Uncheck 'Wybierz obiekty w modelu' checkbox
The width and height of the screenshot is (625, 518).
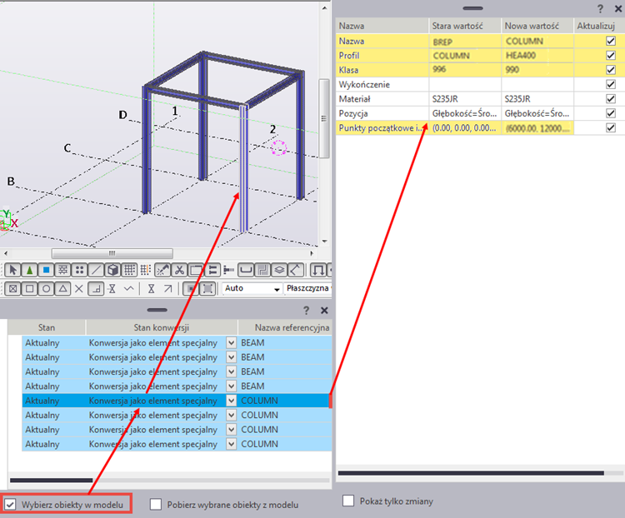coord(10,504)
